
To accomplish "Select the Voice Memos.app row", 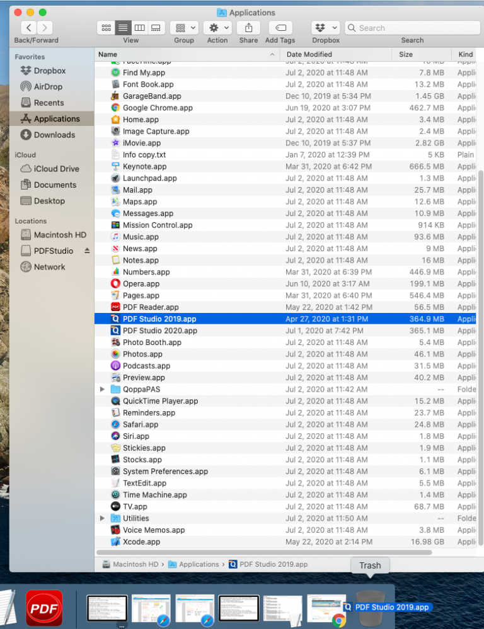I will [285, 530].
